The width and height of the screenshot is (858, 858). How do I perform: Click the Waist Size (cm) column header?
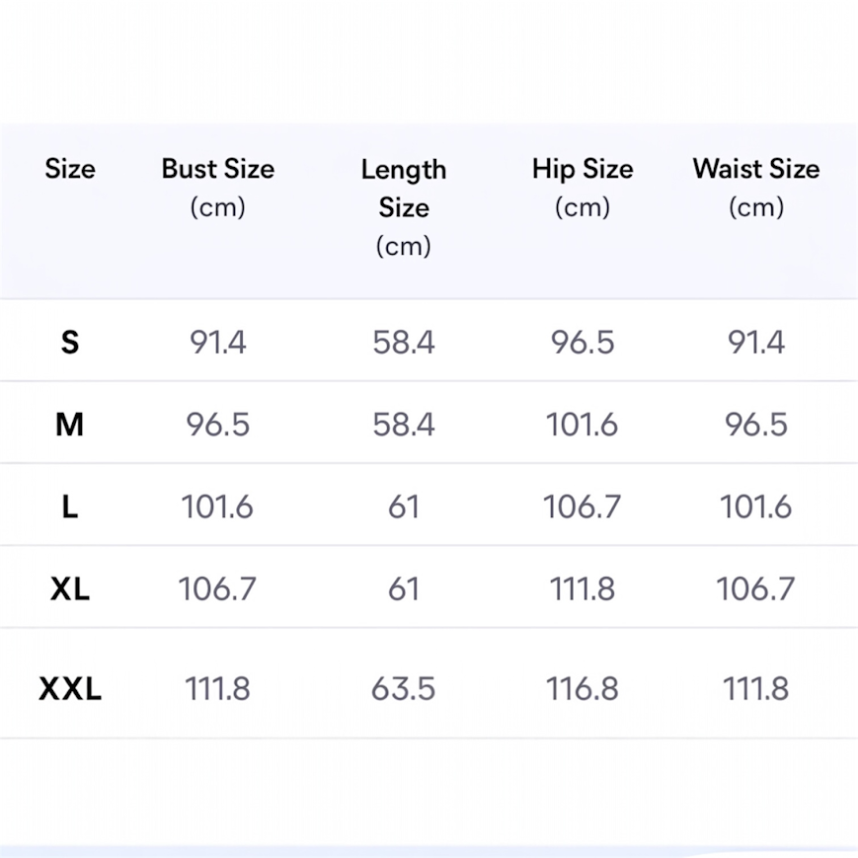[756, 187]
